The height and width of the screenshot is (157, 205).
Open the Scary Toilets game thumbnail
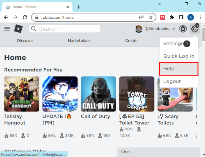(175, 99)
